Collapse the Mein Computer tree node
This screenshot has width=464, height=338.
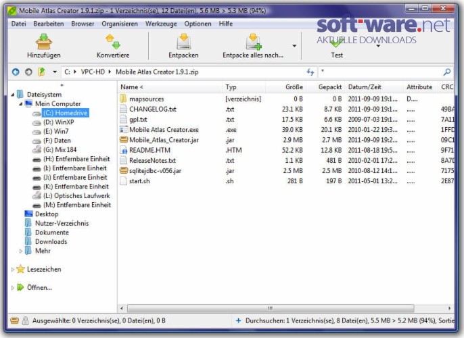click(x=21, y=104)
